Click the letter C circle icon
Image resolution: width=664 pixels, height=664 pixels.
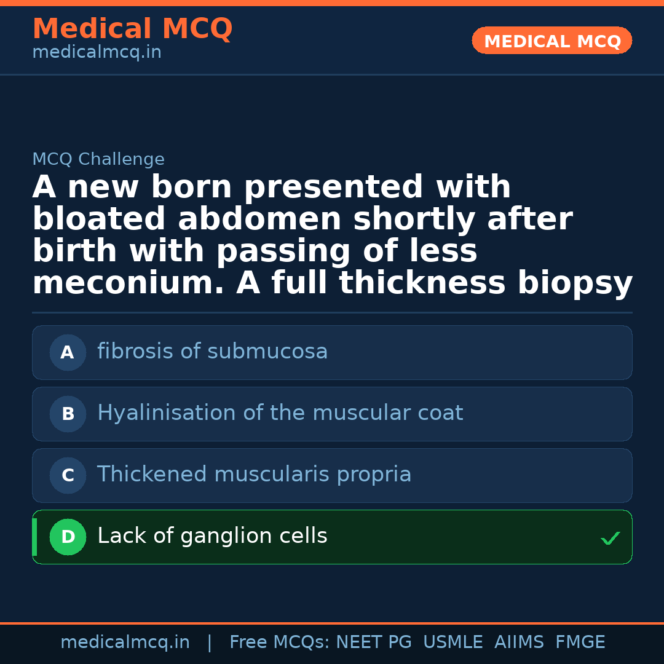pyautogui.click(x=68, y=476)
